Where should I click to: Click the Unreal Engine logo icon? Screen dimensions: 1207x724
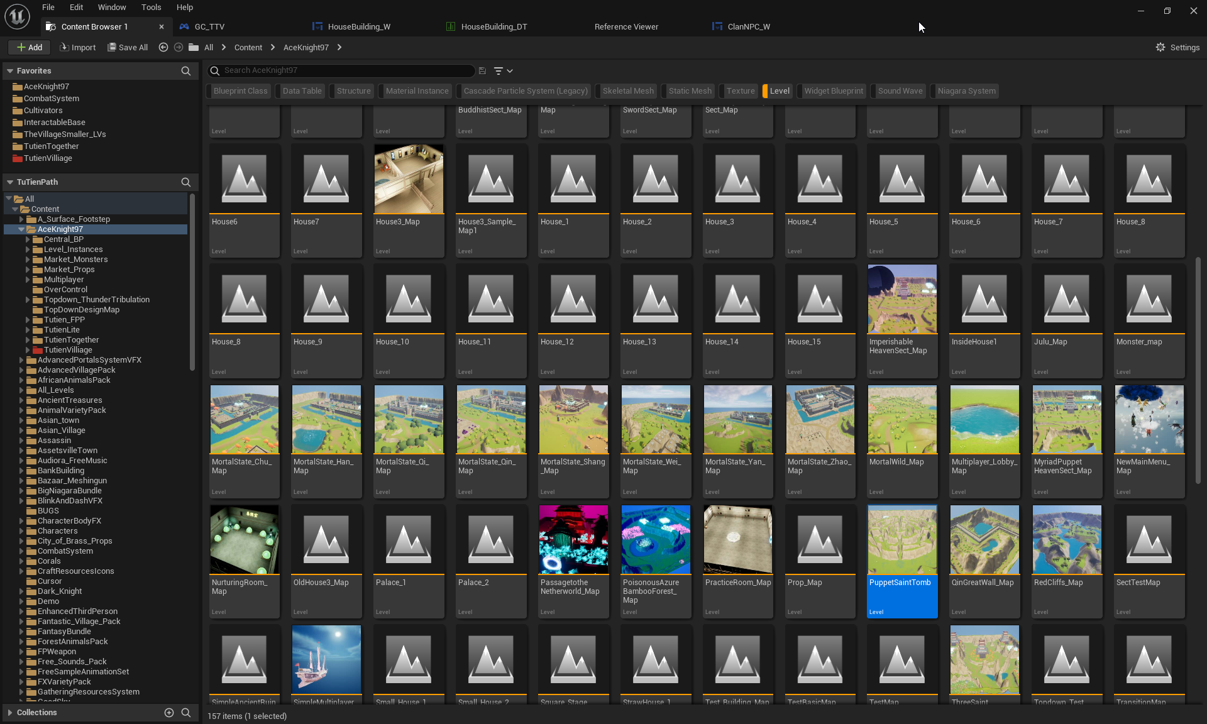(x=17, y=16)
